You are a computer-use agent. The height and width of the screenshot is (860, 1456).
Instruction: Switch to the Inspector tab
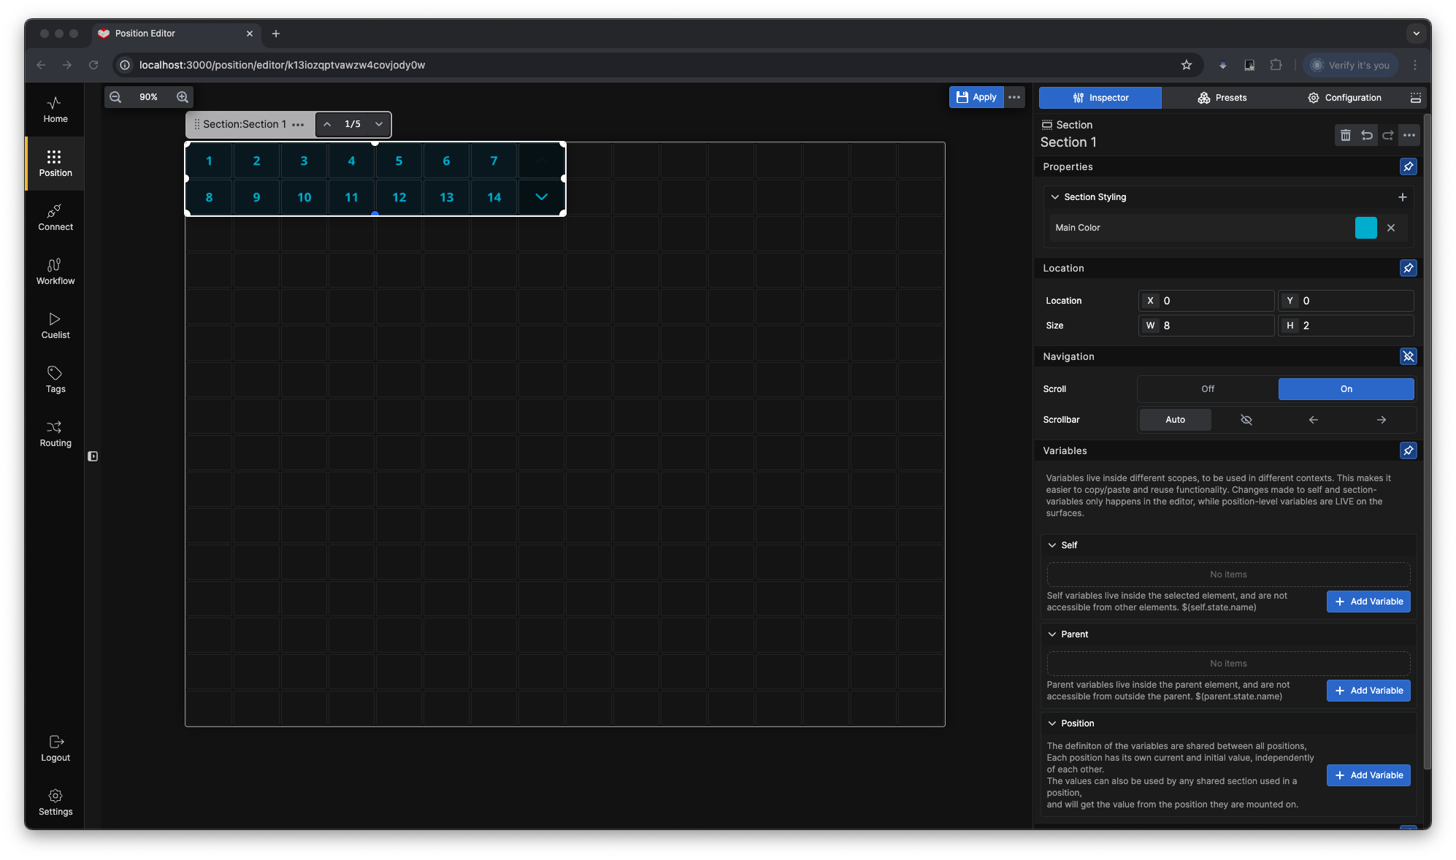tap(1100, 98)
